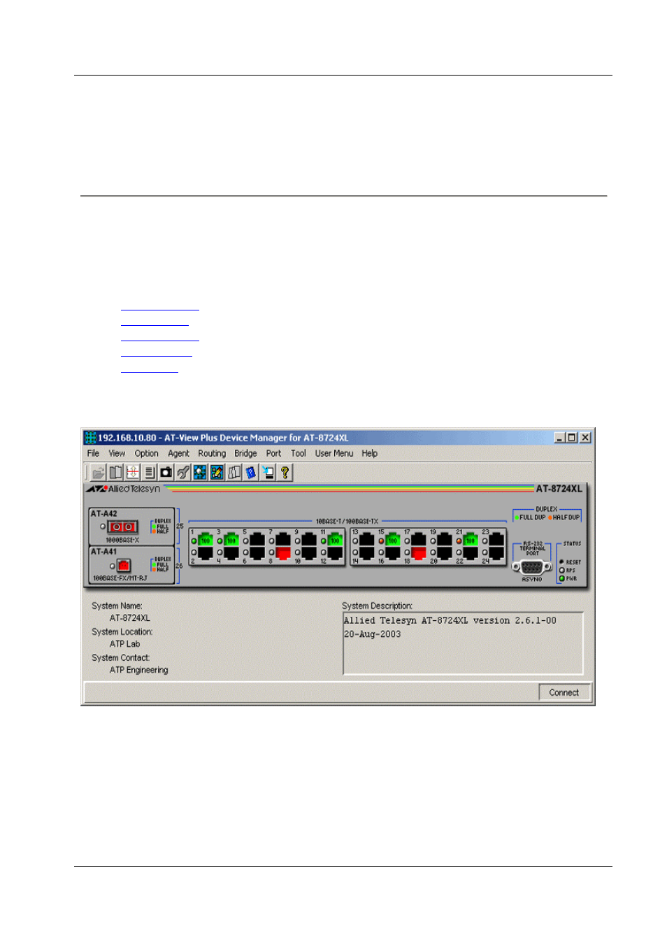This screenshot has width=667, height=944.
Task: Minimize the Device Manager window
Action: pyautogui.click(x=560, y=438)
